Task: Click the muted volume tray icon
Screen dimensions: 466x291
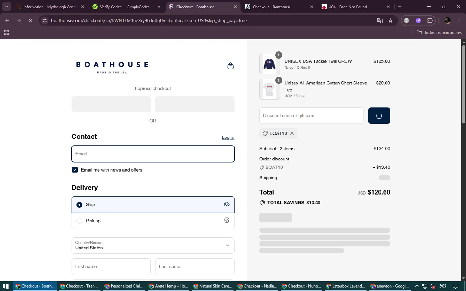Action: point(432,286)
